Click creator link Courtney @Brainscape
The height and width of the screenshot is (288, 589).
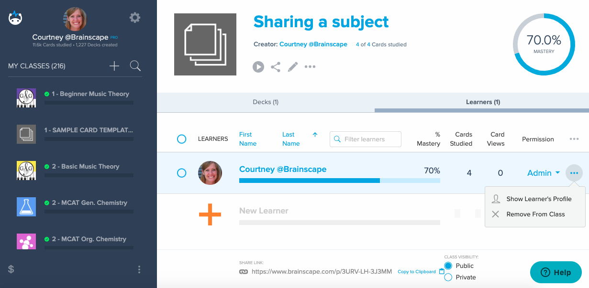(x=313, y=44)
